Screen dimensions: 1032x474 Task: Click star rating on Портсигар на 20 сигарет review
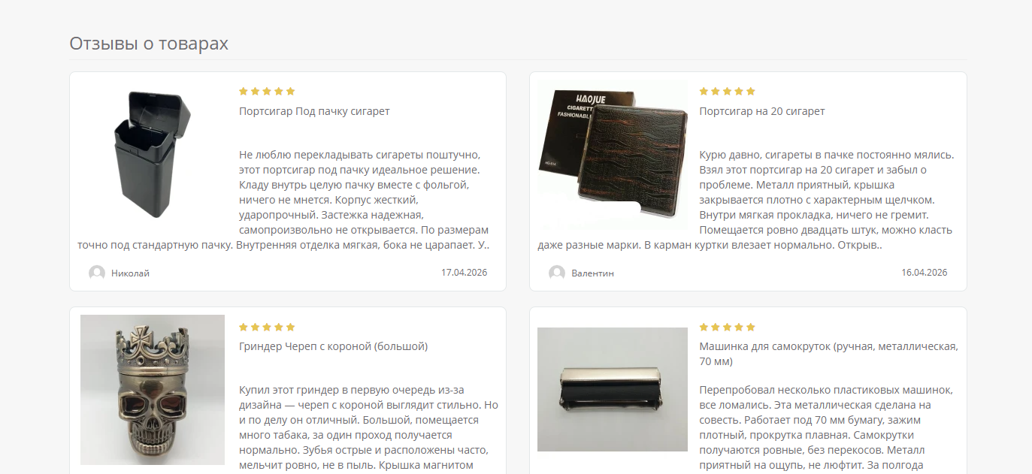(x=727, y=92)
